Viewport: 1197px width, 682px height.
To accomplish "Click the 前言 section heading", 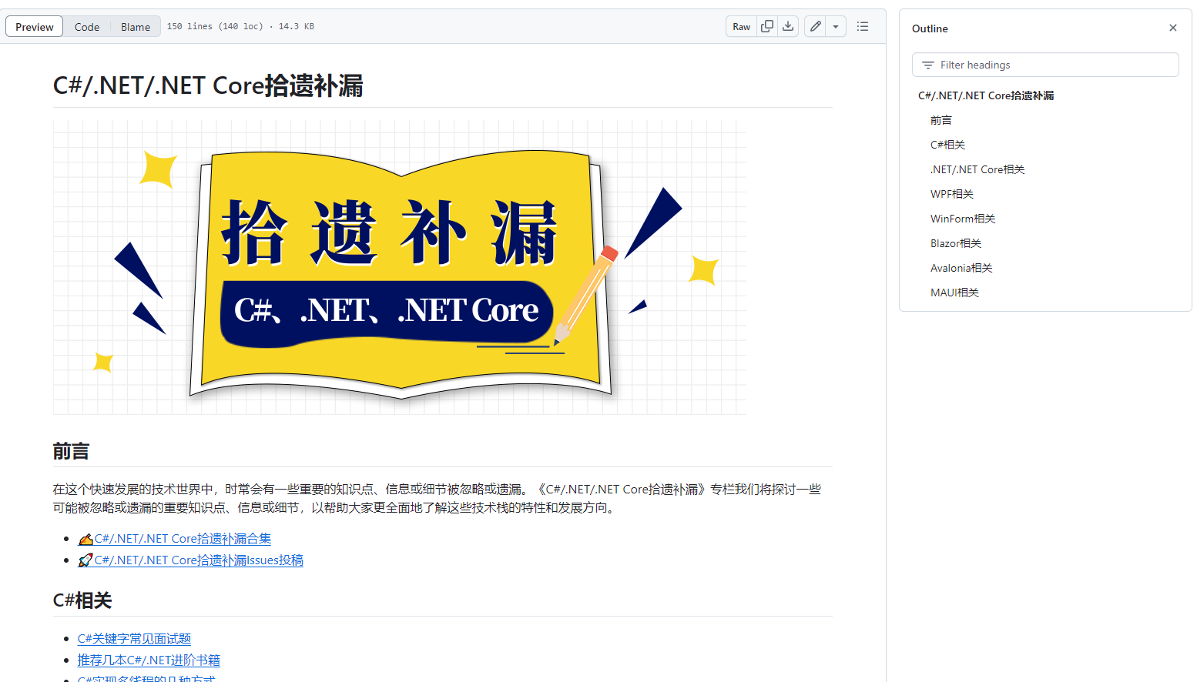I will click(x=71, y=451).
